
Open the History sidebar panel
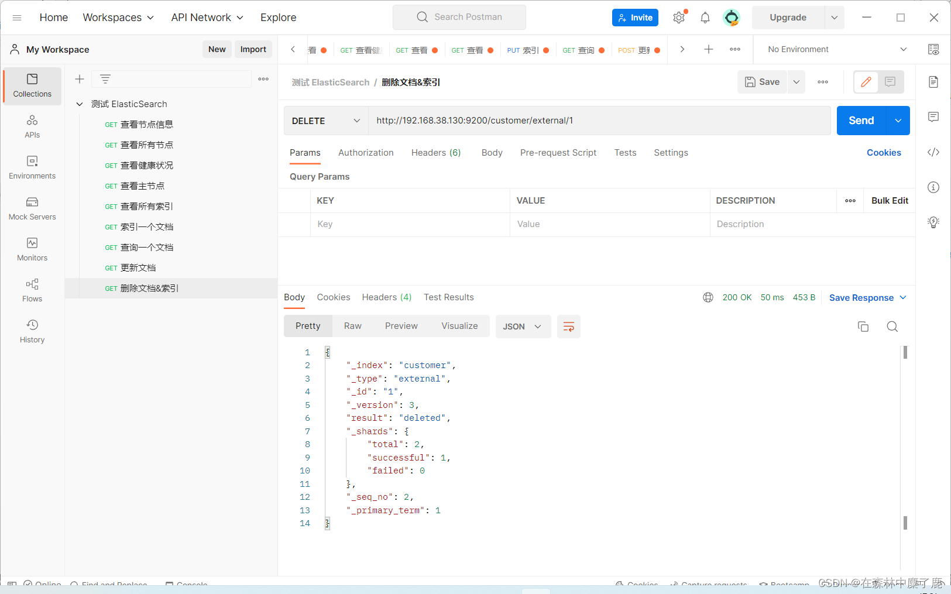32,331
